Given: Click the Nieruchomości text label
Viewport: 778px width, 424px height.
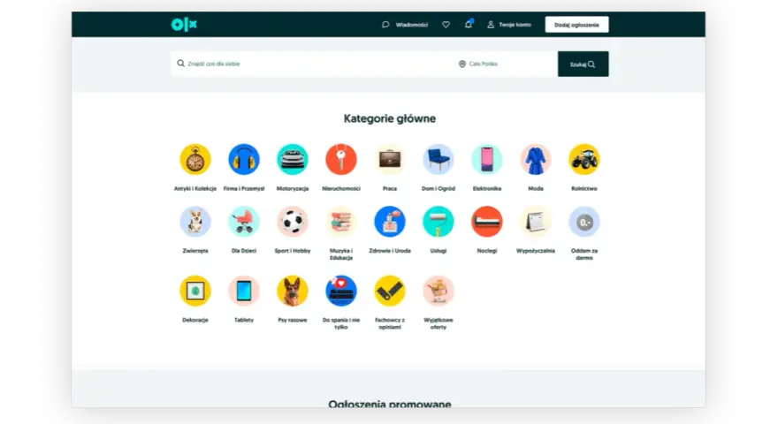Looking at the screenshot, I should (341, 188).
